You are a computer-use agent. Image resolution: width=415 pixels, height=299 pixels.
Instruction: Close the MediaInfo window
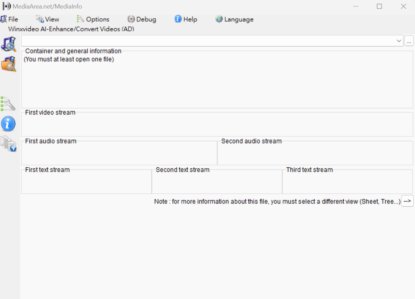click(403, 6)
